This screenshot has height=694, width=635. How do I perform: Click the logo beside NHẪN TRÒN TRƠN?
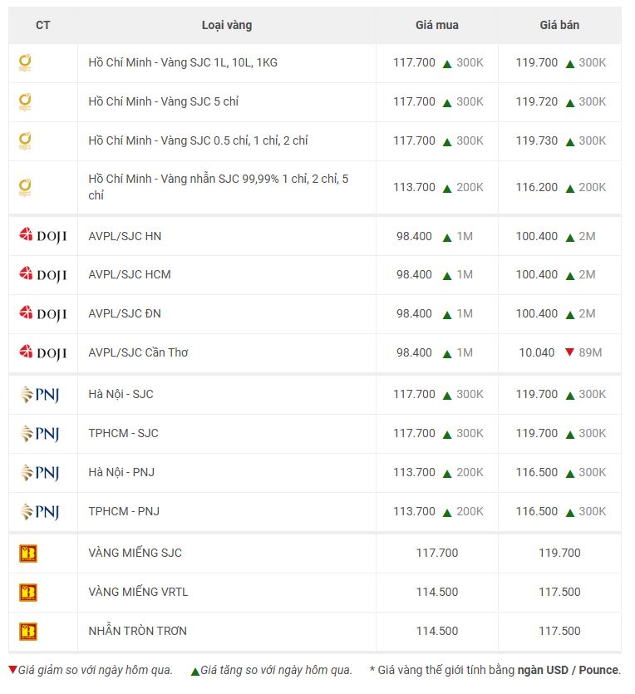coord(28,631)
